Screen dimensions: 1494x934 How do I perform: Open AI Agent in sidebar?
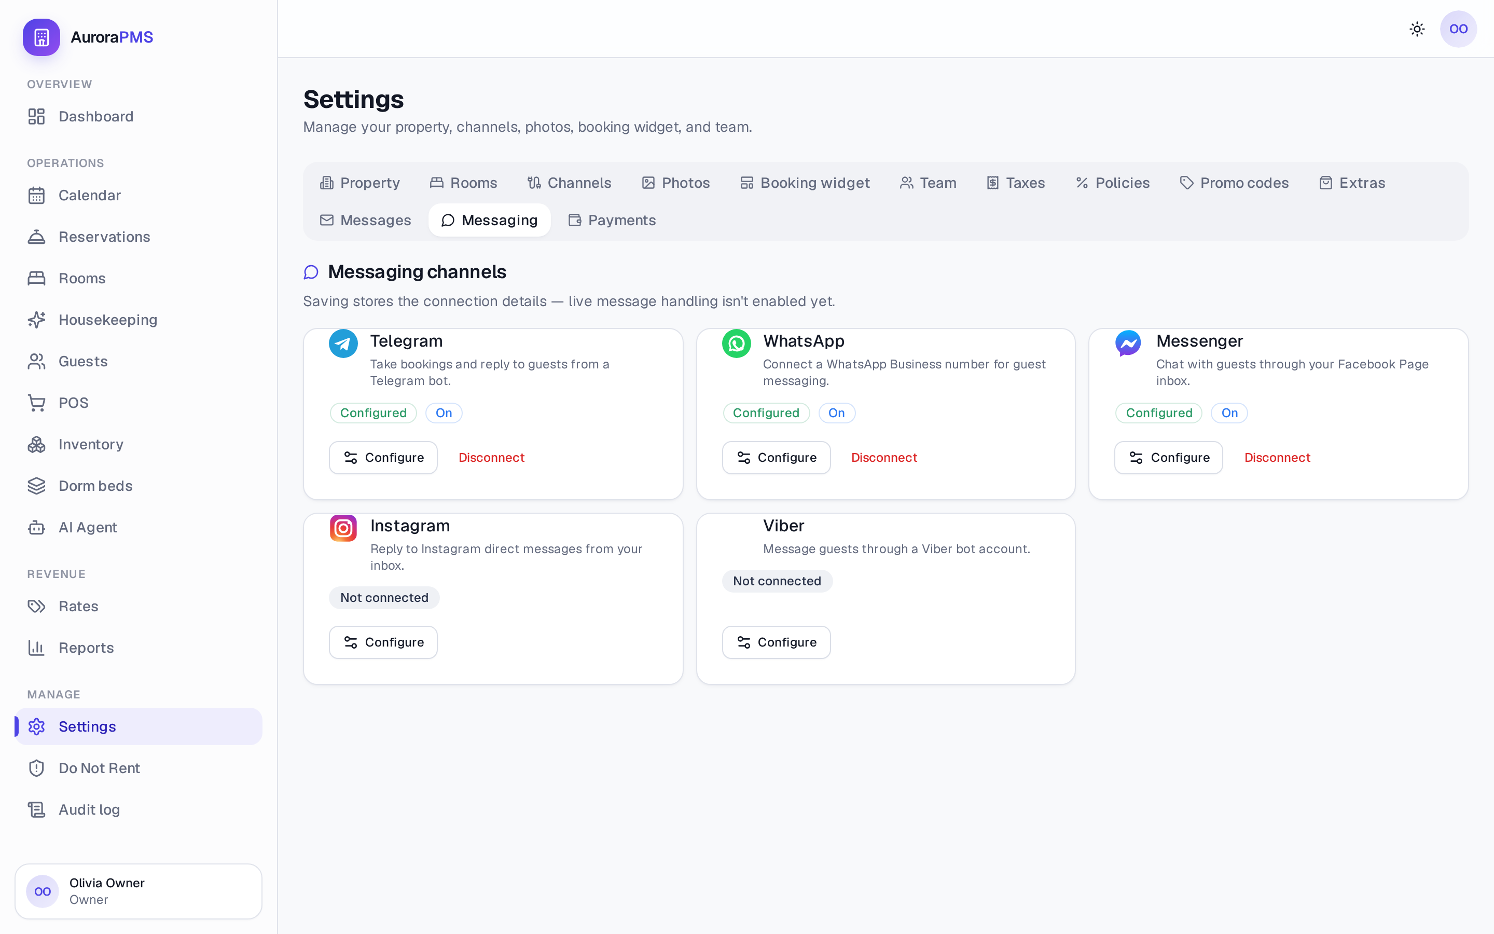tap(139, 528)
